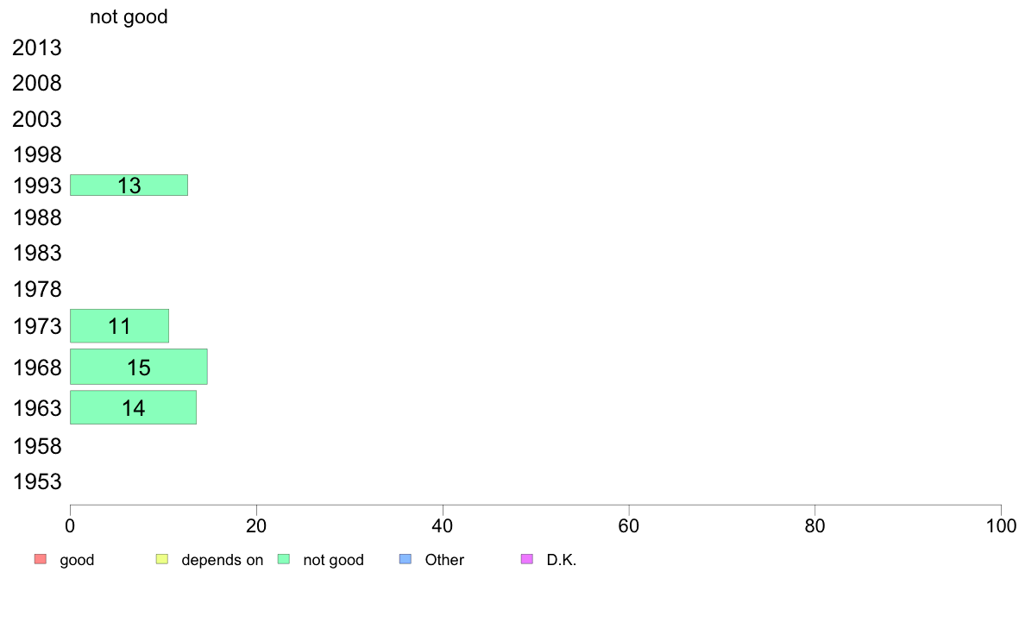Viewport: 1025px width, 635px height.
Task: Click the 2013 year label
Action: tap(37, 47)
